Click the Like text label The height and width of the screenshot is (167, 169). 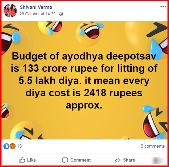point(32,160)
